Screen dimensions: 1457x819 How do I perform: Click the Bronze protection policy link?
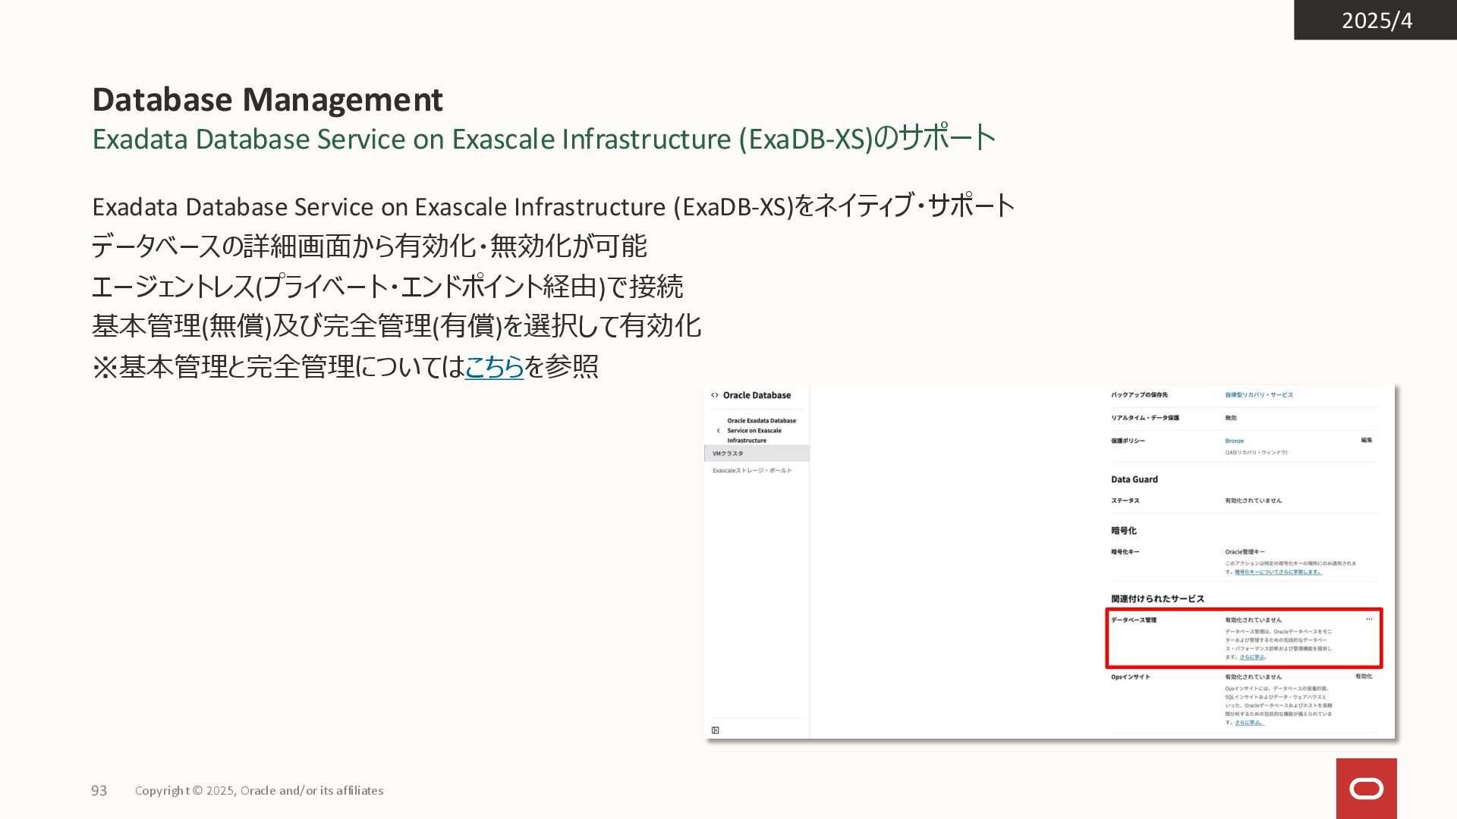tap(1234, 441)
